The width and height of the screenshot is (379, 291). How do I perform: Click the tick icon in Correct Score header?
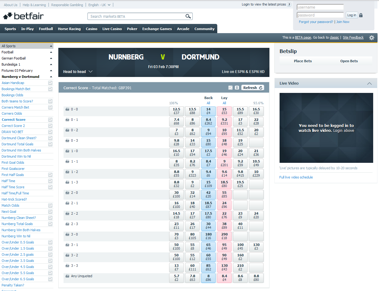(230, 88)
